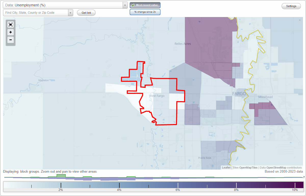Click the city search input field
The height and width of the screenshot is (196, 306).
[x=36, y=12]
